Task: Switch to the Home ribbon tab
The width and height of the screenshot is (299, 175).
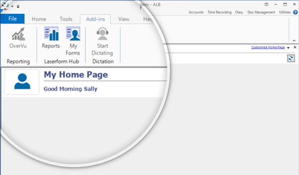Action: (39, 19)
